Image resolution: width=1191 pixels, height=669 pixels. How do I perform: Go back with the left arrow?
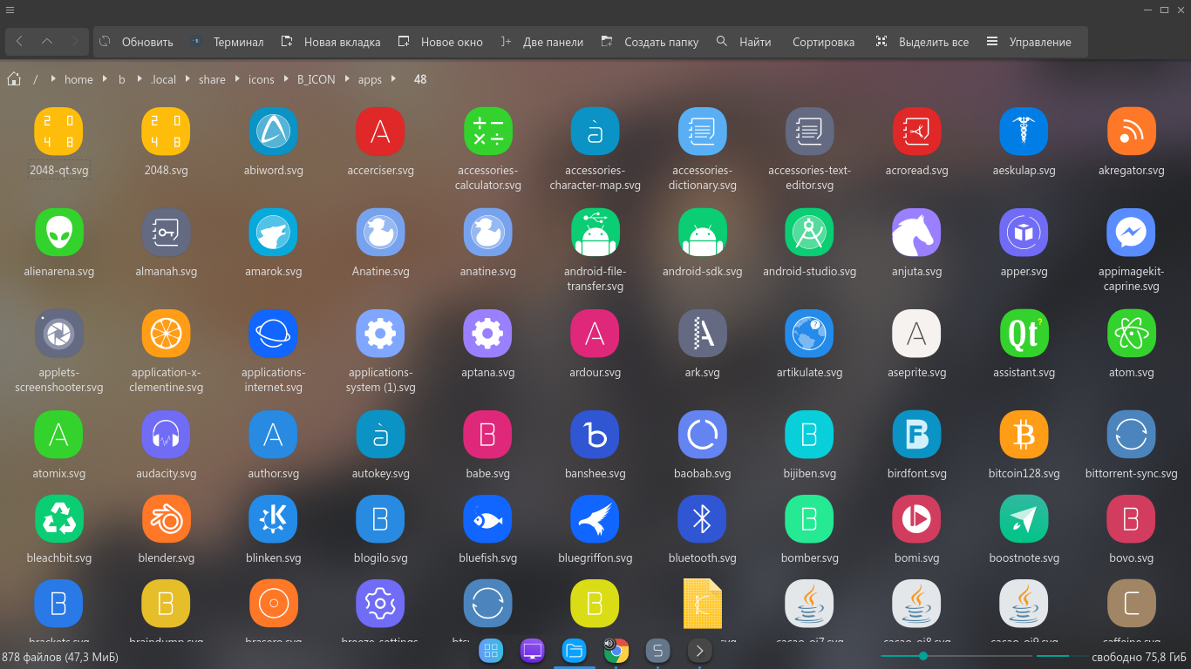pyautogui.click(x=19, y=41)
